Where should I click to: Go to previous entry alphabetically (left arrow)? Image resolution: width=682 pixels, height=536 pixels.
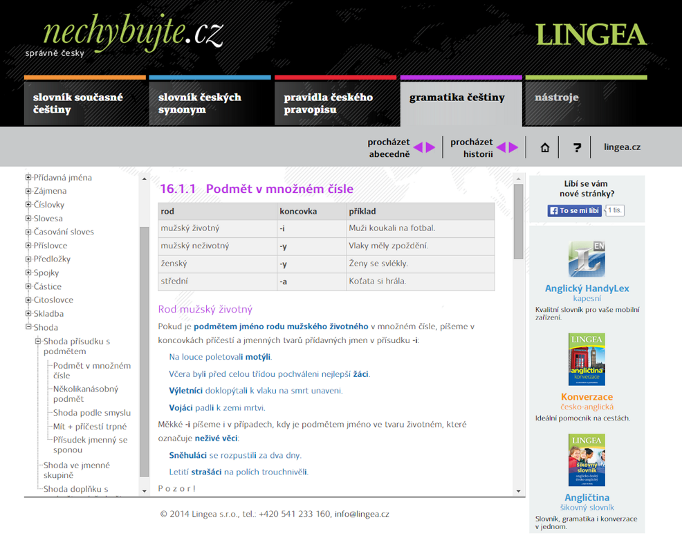pyautogui.click(x=418, y=147)
